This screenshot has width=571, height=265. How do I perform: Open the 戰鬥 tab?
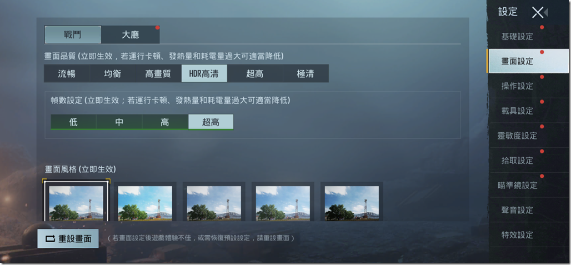pyautogui.click(x=72, y=34)
